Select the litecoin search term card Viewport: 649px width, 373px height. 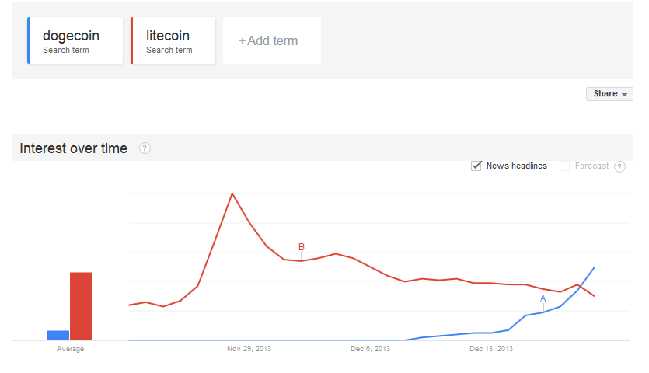[x=173, y=40]
